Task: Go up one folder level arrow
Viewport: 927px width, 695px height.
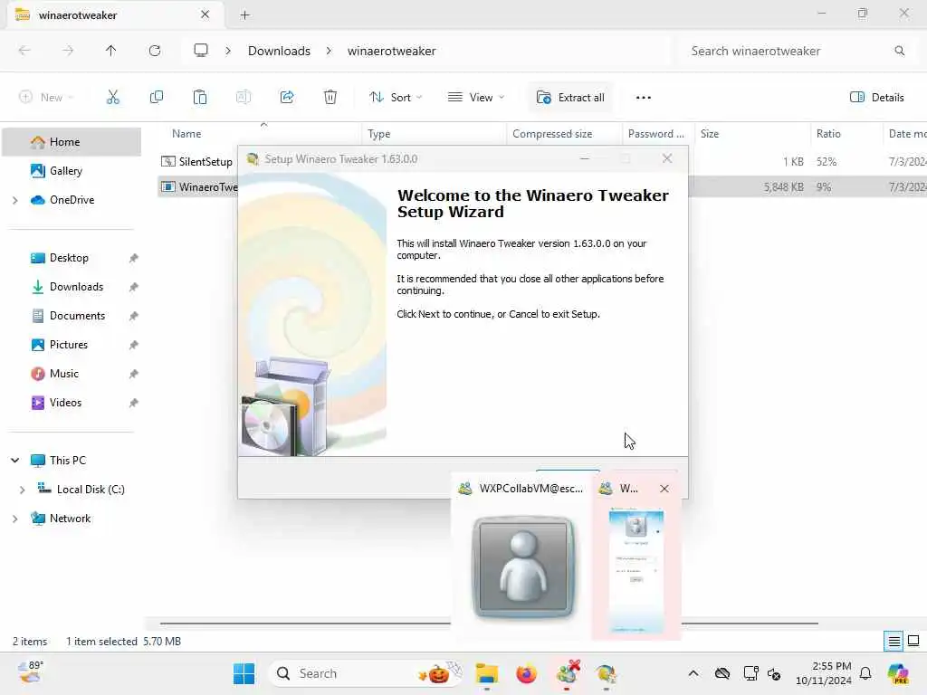Action: click(111, 51)
